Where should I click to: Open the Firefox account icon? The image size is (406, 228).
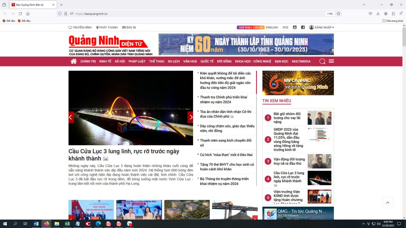pos(386,14)
